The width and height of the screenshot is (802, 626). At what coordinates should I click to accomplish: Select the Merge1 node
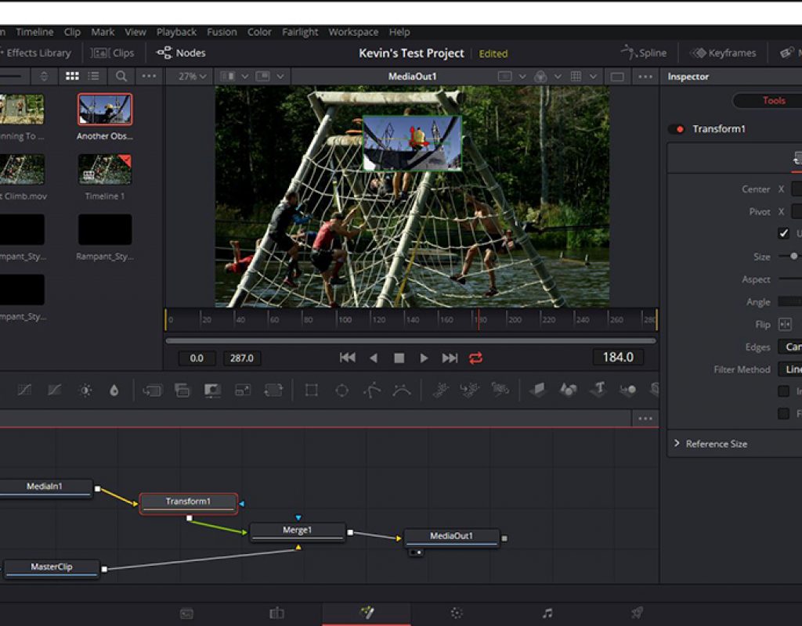click(297, 531)
